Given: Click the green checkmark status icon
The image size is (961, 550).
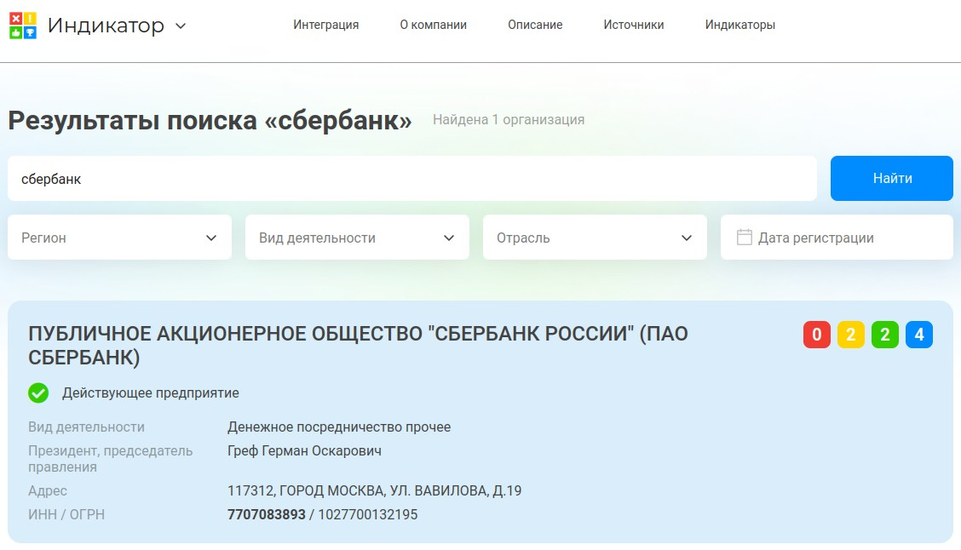Looking at the screenshot, I should tap(38, 392).
